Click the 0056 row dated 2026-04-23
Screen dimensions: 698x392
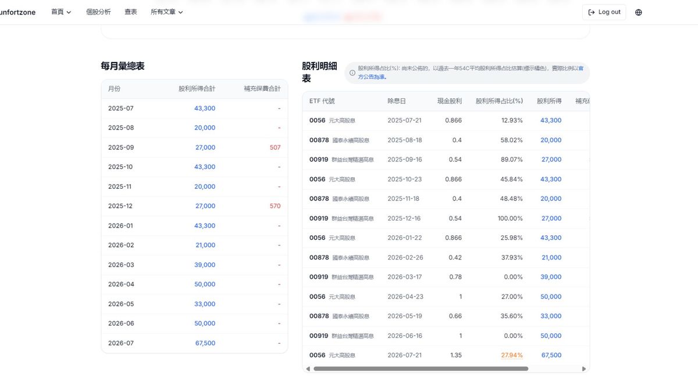coord(446,297)
